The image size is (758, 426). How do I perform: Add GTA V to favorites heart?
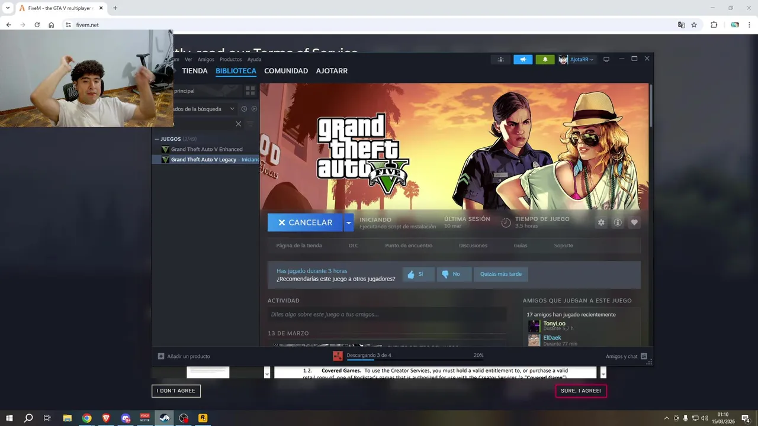634,222
